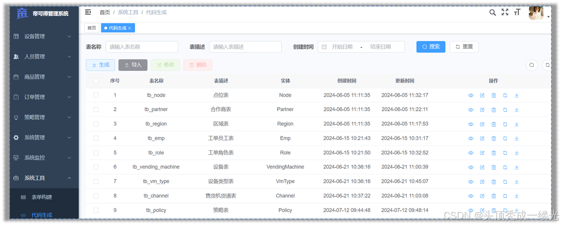Download code for tb_channel row
This screenshot has height=225, width=561.
tap(516, 196)
